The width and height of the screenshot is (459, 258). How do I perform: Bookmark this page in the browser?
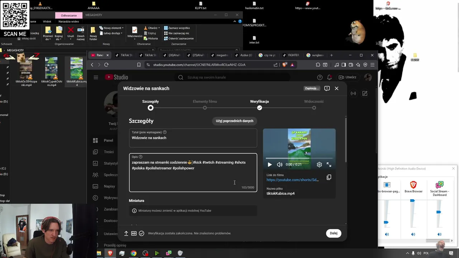pyautogui.click(x=139, y=65)
